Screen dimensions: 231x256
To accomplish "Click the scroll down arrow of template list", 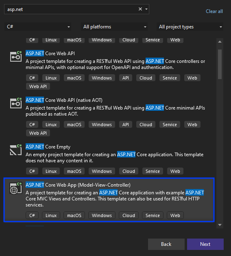I will 220,225.
